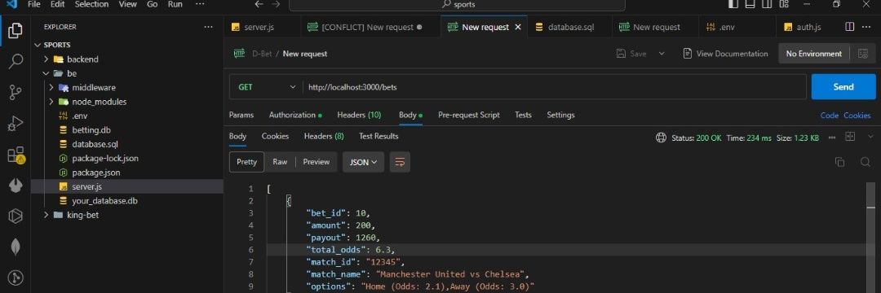Open the request Headers (10) tab
This screenshot has height=293, width=881.
pos(359,115)
